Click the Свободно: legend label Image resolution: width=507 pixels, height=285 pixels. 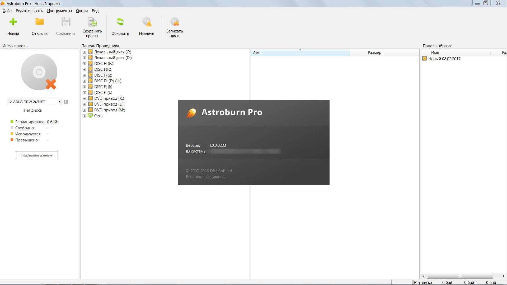(25, 128)
